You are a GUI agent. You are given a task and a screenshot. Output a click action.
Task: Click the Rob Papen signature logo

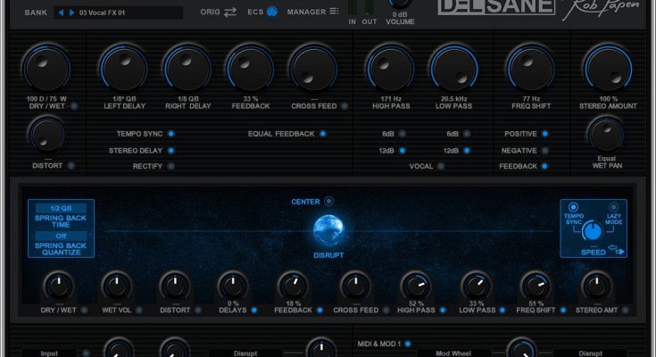point(593,11)
